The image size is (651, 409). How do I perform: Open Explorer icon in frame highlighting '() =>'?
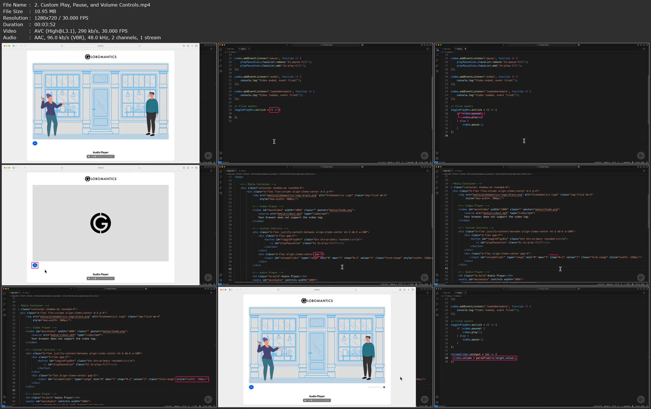221,49
